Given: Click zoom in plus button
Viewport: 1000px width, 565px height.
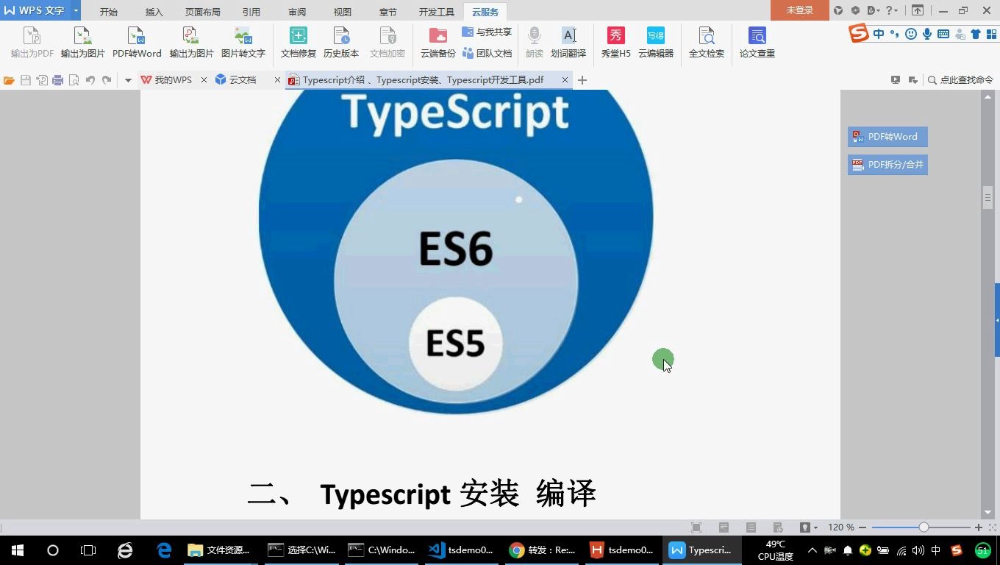Looking at the screenshot, I should (979, 527).
